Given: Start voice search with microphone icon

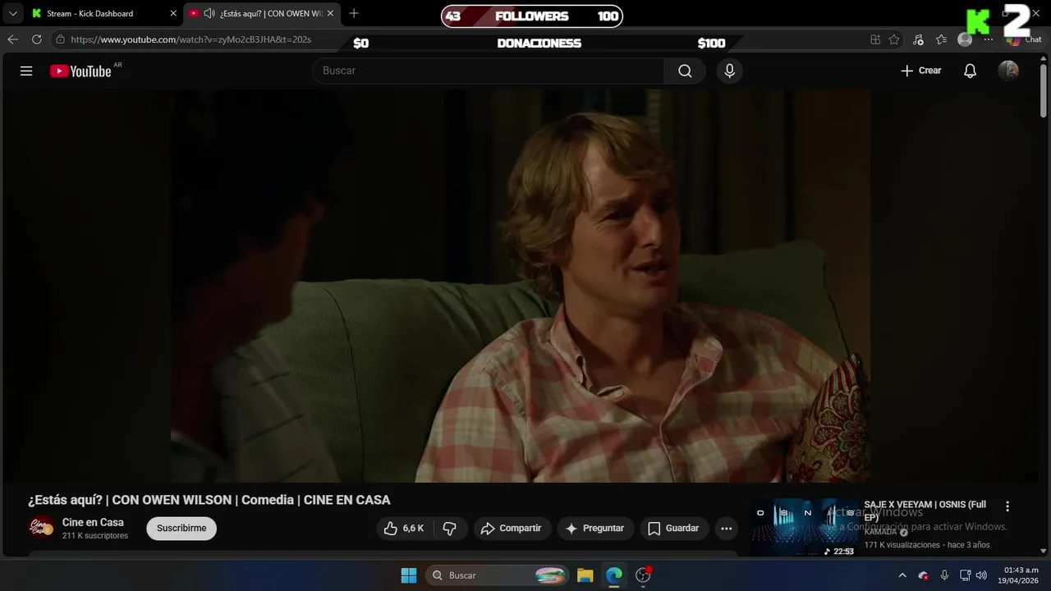Looking at the screenshot, I should click(729, 71).
